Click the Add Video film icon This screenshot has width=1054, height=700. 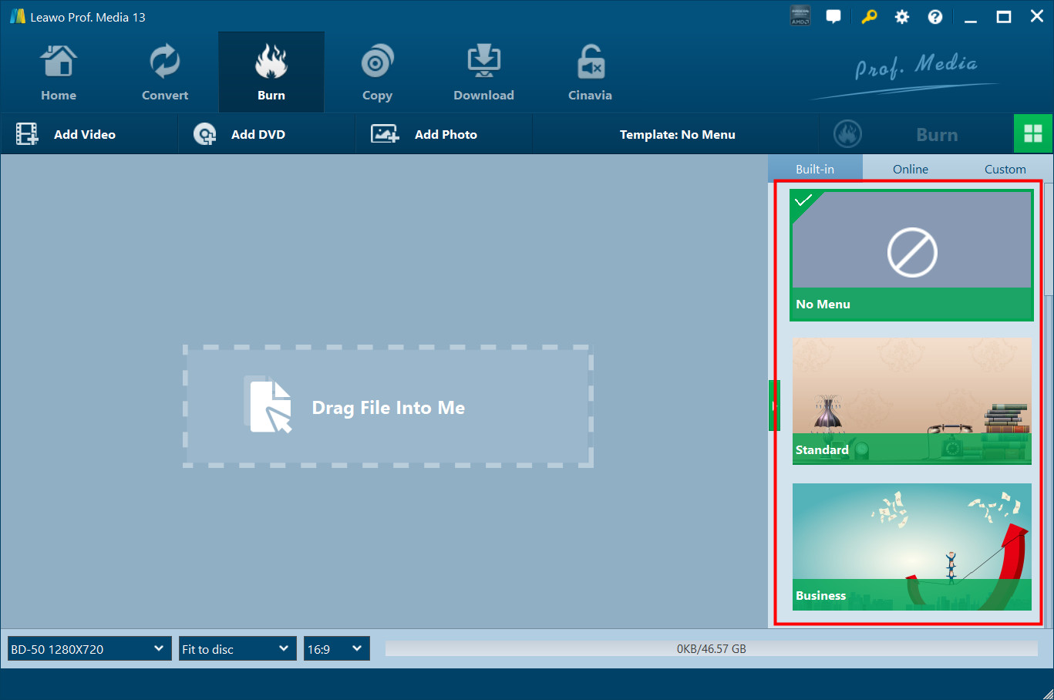pos(27,134)
